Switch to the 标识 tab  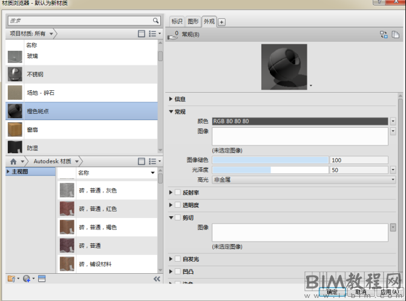(176, 21)
